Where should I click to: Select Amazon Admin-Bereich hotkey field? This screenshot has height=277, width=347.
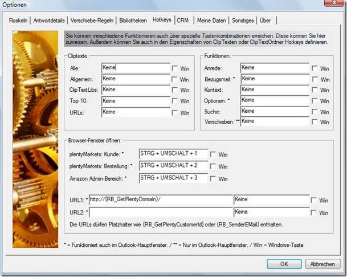click(173, 178)
